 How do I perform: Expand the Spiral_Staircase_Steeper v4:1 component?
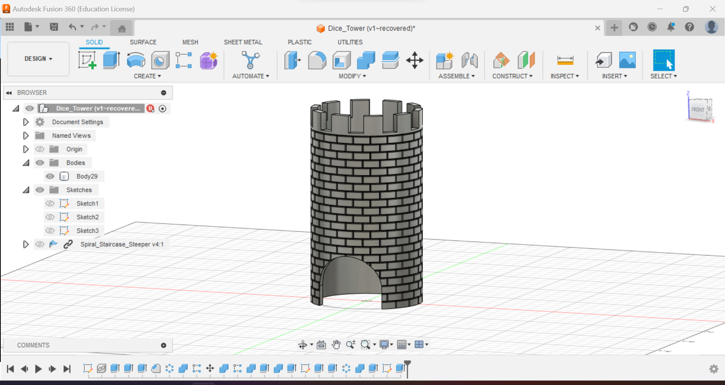coord(26,244)
